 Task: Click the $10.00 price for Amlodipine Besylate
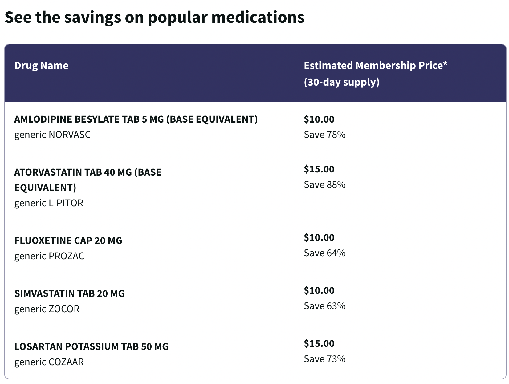point(319,119)
